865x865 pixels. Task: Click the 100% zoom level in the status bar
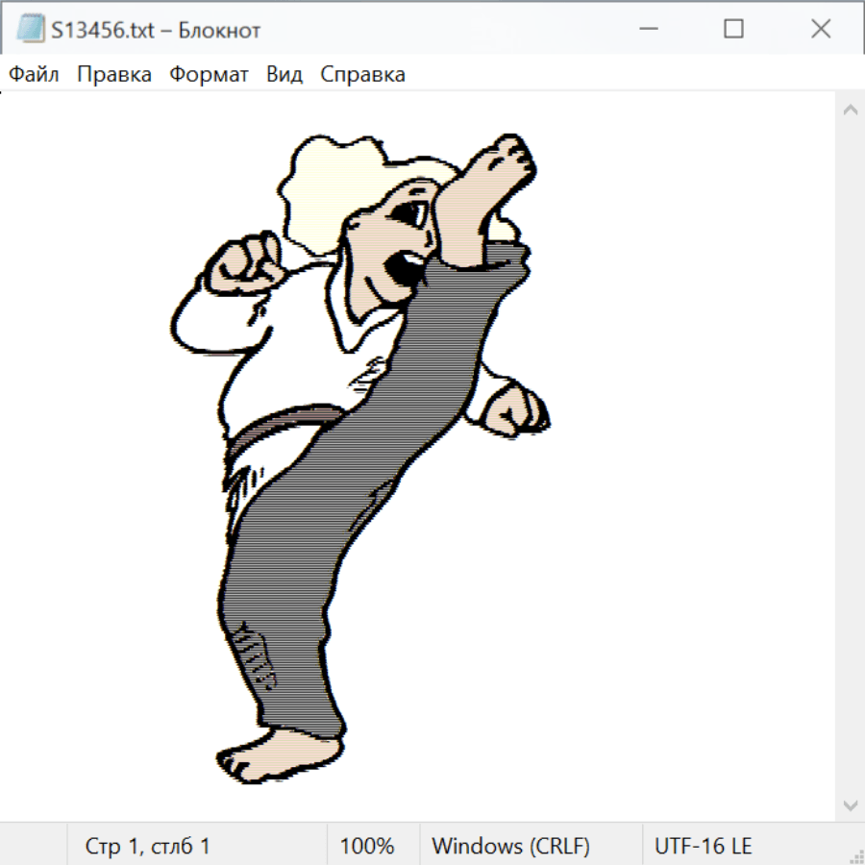pyautogui.click(x=367, y=847)
